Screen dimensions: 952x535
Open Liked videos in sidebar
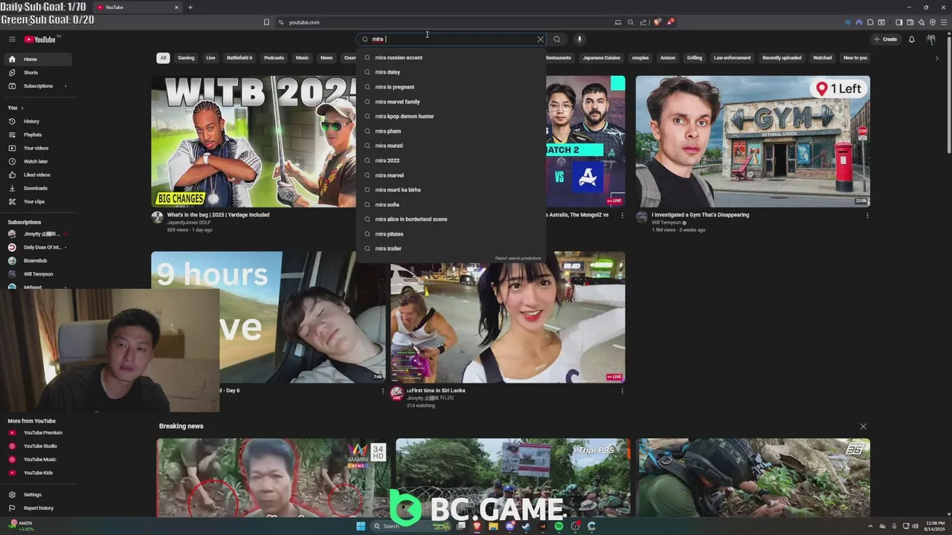(x=39, y=175)
